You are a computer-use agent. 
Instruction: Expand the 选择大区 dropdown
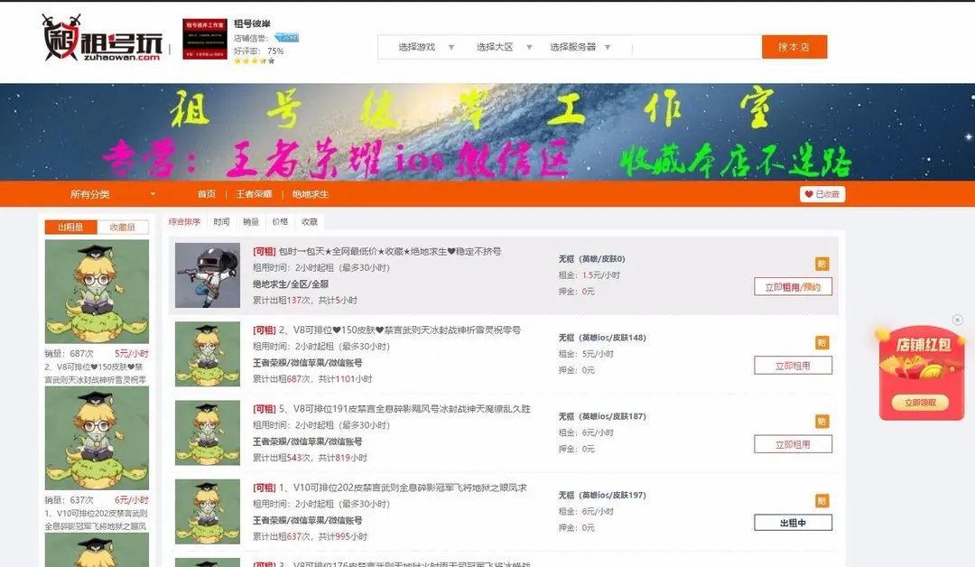[504, 47]
